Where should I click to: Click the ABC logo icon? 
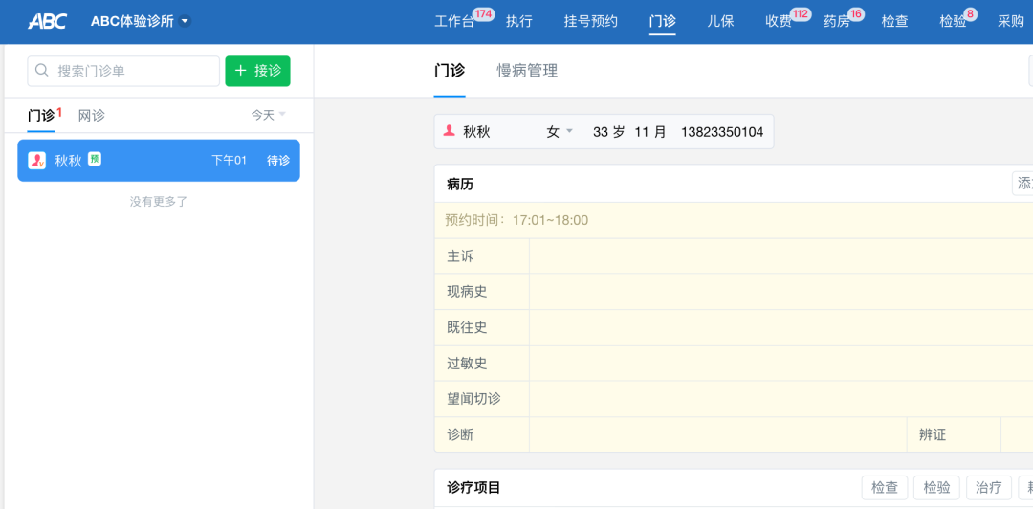47,21
